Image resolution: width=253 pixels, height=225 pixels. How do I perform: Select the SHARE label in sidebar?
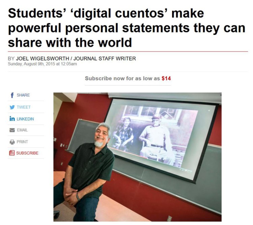pyautogui.click(x=23, y=95)
